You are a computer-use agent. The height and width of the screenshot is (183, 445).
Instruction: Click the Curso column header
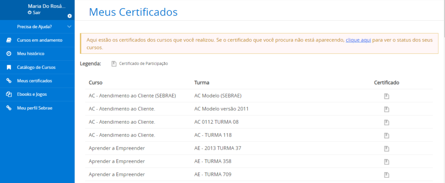coord(96,83)
